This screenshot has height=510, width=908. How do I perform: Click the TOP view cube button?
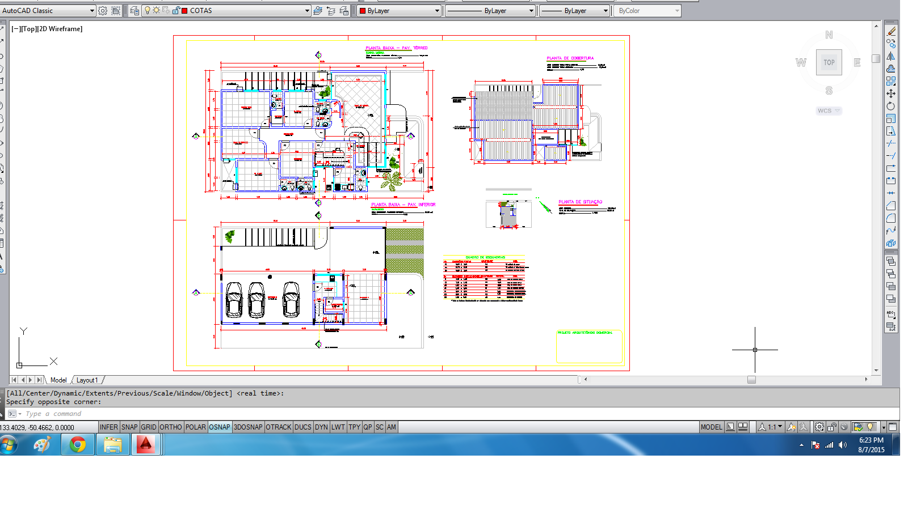[829, 62]
